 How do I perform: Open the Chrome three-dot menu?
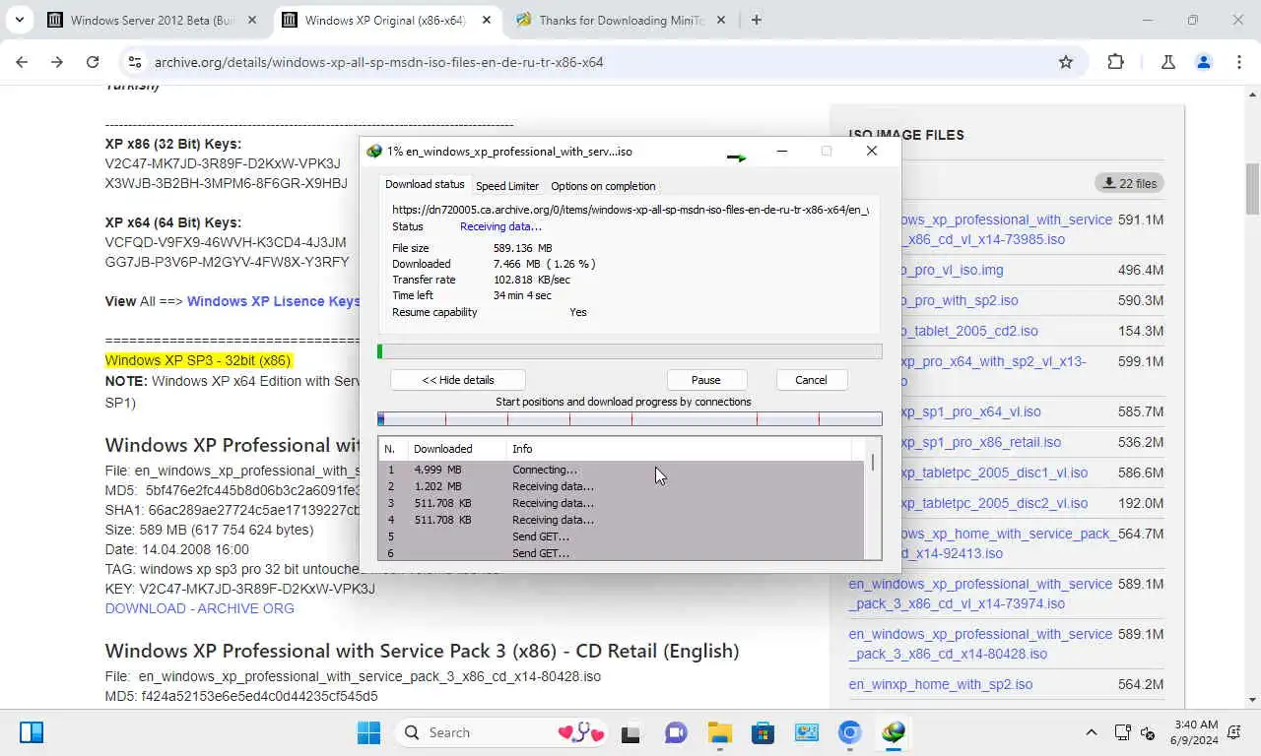[x=1238, y=62]
